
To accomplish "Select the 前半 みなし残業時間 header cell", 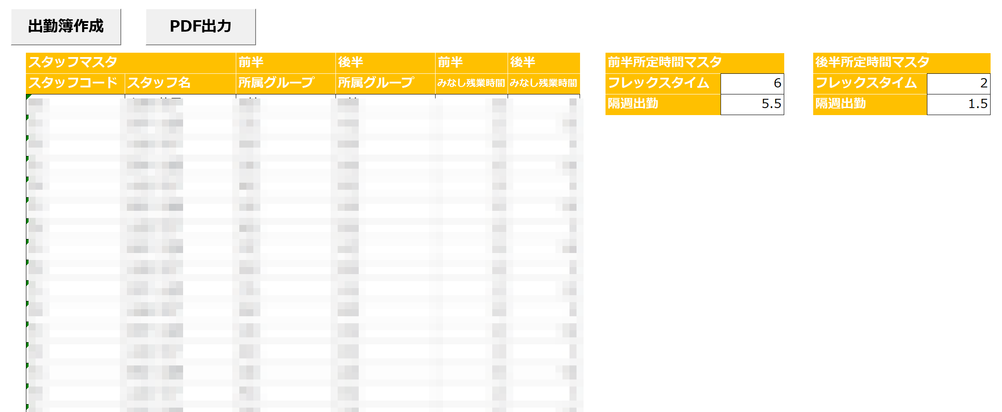I will (472, 83).
